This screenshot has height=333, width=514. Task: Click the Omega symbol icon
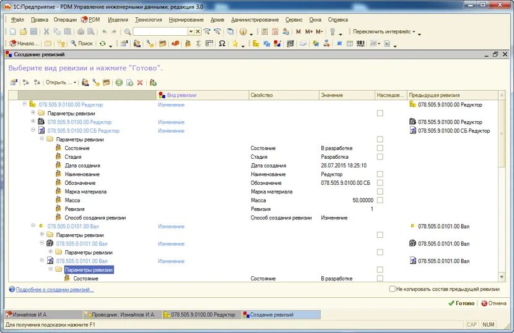pyautogui.click(x=222, y=43)
